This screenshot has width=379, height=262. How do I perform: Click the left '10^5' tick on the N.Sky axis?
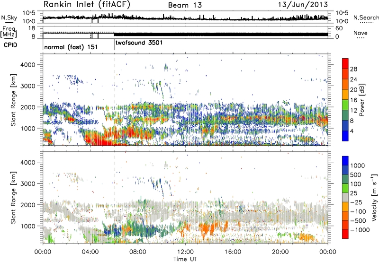[29, 13]
